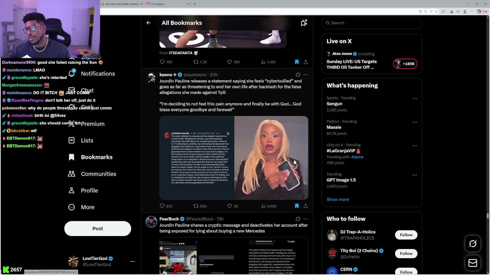
Task: Open the Grok floating button
Action: tap(473, 244)
